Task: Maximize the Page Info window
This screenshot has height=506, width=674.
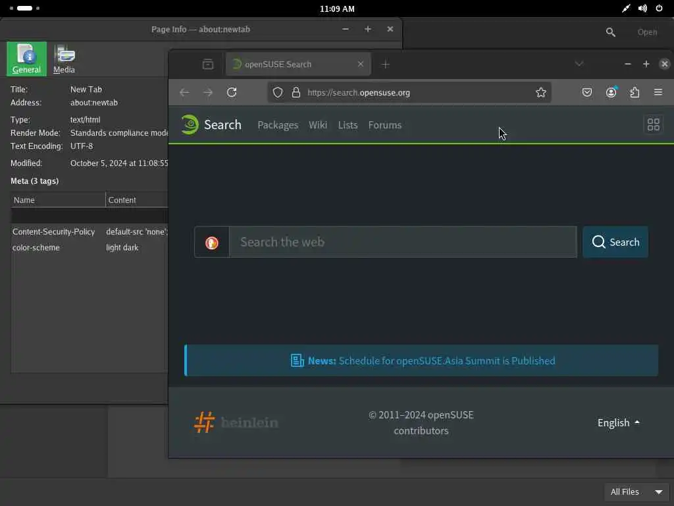Action: 367,29
